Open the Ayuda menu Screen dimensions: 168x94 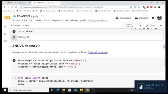(x=83, y=20)
